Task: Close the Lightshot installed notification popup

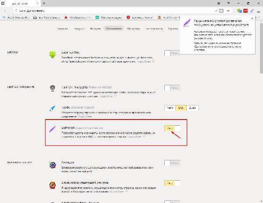Action: pyautogui.click(x=252, y=19)
